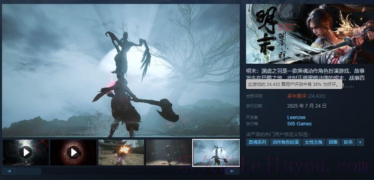Click the left scroll arrow of thumbnail strip

[x=9, y=171]
